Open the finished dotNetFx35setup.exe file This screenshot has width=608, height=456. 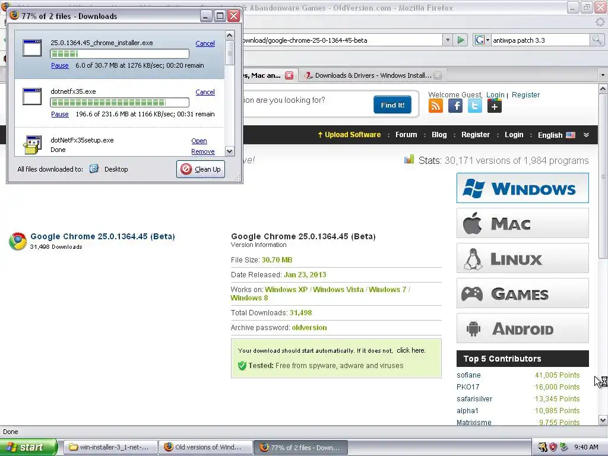[199, 141]
